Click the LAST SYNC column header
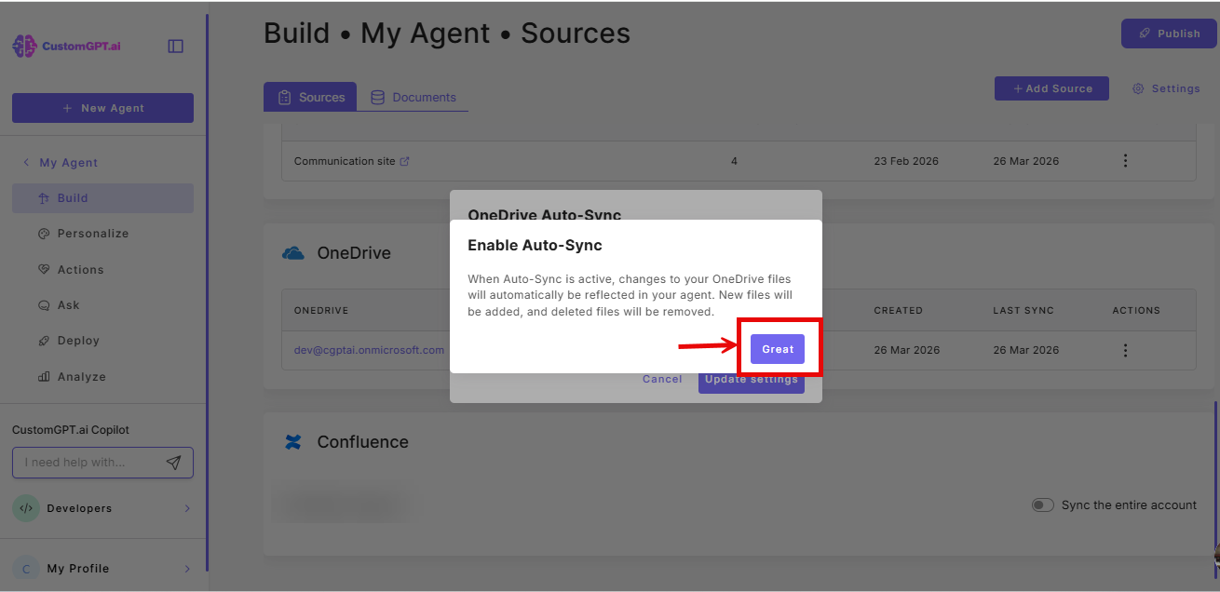This screenshot has height=592, width=1220. (1023, 310)
